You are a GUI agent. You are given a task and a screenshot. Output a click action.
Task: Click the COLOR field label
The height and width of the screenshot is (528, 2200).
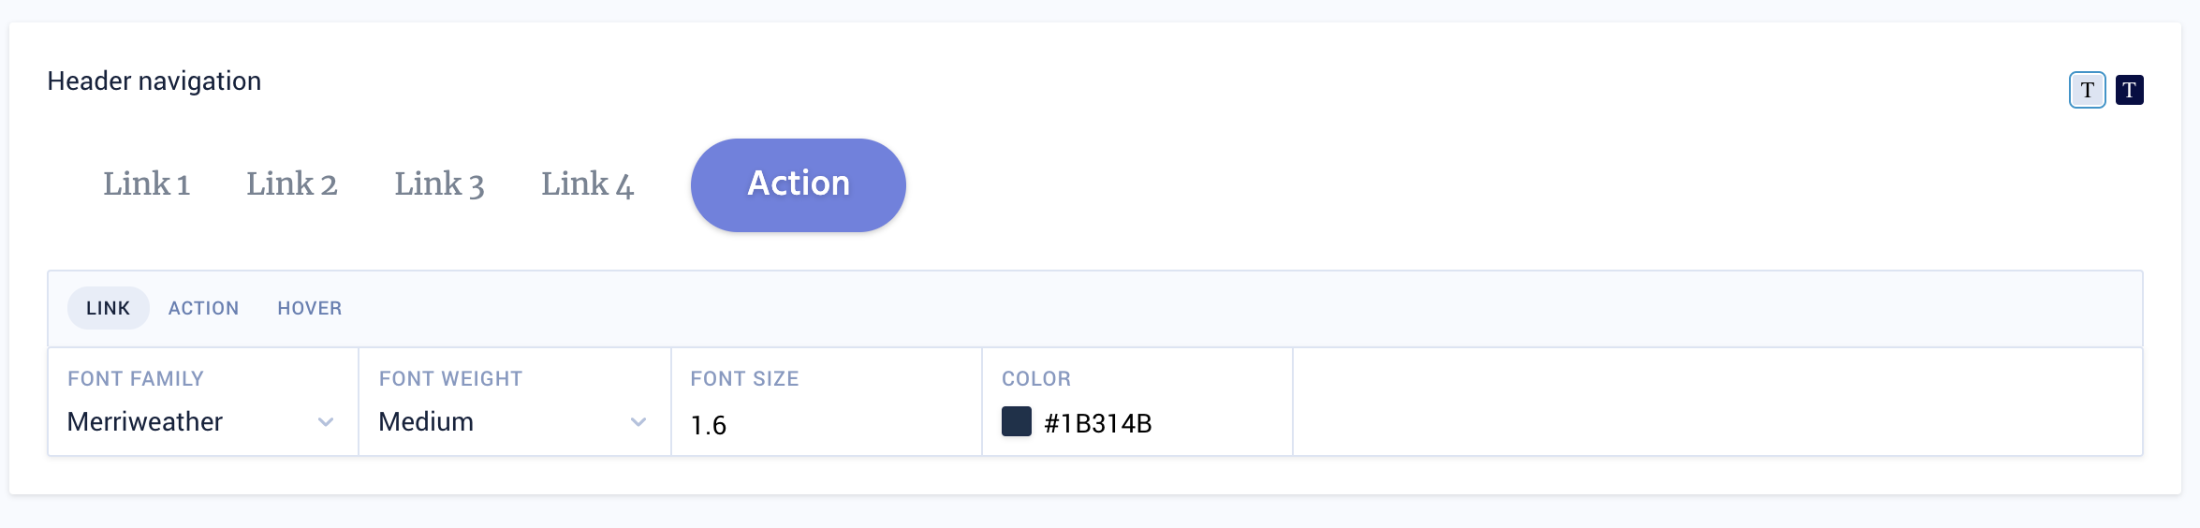click(1035, 379)
